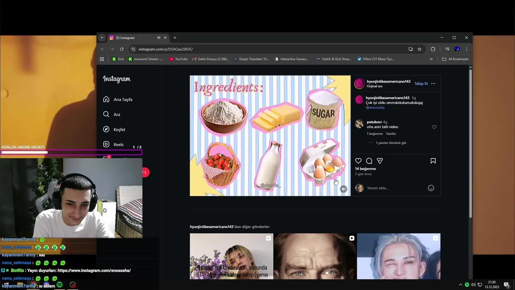Reload the Instagram page
The width and height of the screenshot is (515, 290).
(122, 49)
